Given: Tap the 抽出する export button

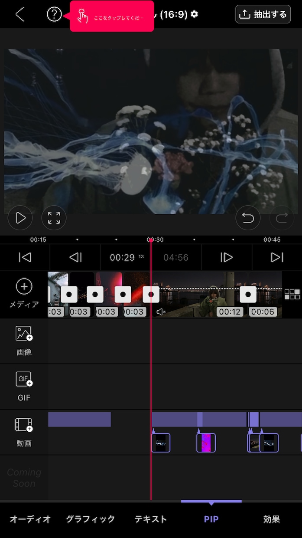Looking at the screenshot, I should pyautogui.click(x=263, y=14).
